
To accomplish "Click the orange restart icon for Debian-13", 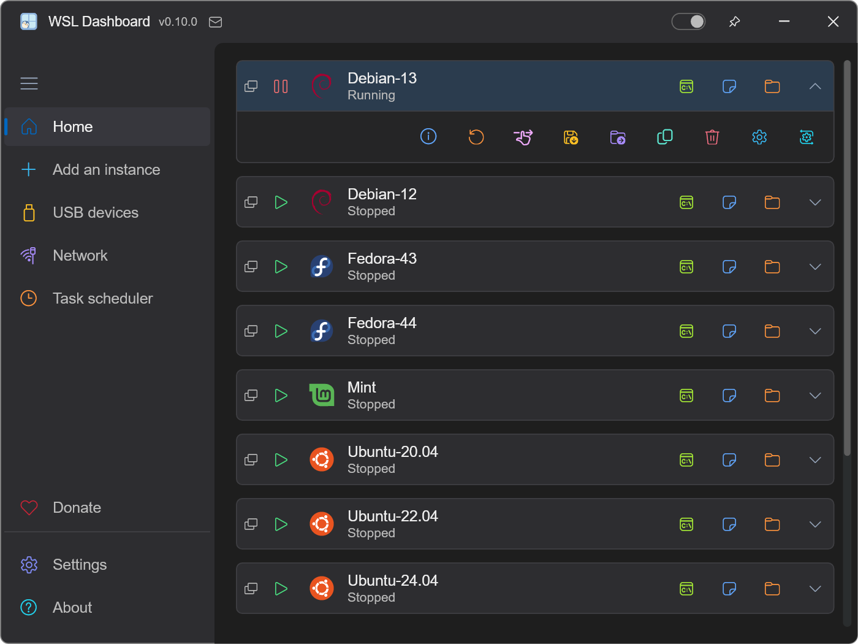I will 476,137.
